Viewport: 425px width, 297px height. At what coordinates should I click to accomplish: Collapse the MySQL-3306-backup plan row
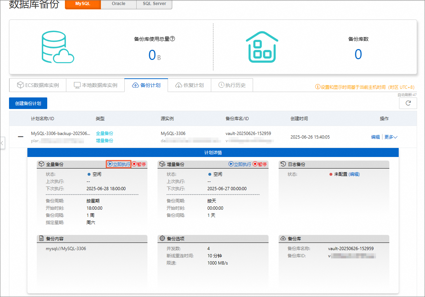point(21,137)
